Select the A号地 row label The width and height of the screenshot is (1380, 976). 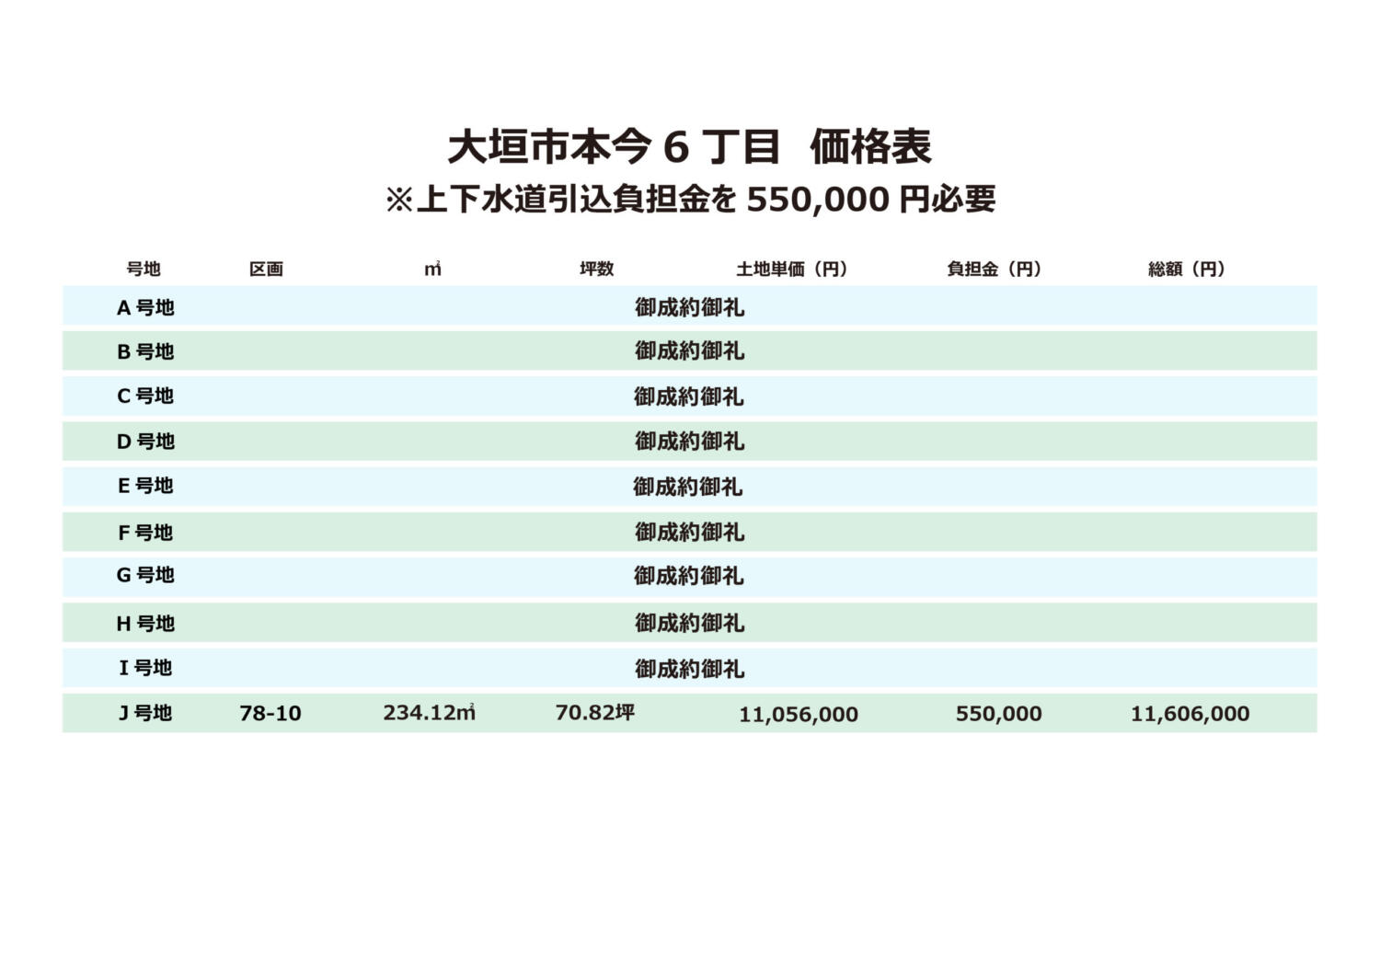click(145, 308)
